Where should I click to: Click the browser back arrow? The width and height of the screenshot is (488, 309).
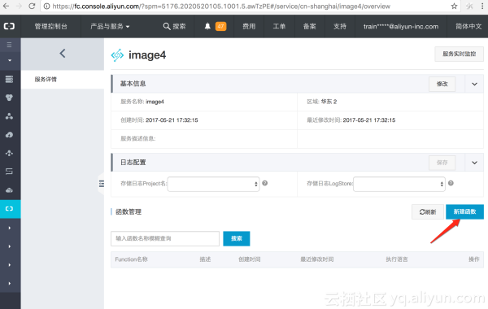6,6
